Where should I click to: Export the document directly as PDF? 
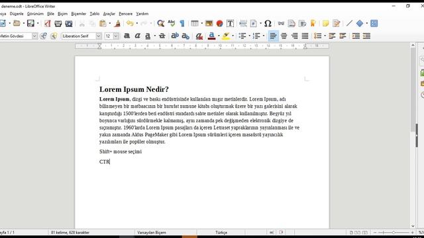tap(48, 24)
